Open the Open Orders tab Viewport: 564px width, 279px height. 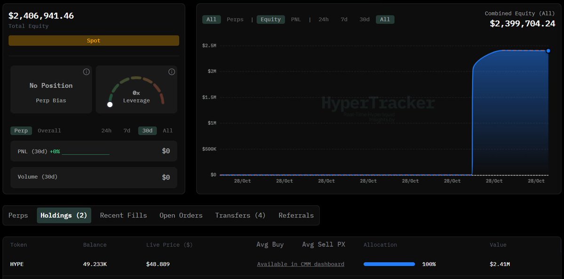181,216
